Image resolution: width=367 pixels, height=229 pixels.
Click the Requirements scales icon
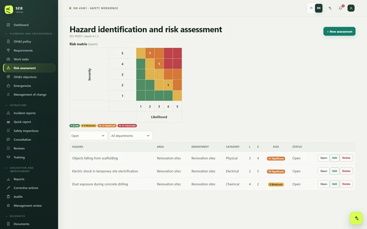(8, 50)
